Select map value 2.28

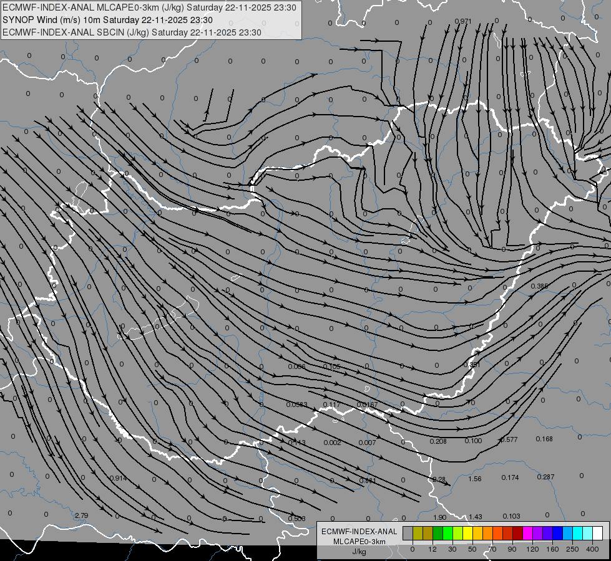(439, 479)
